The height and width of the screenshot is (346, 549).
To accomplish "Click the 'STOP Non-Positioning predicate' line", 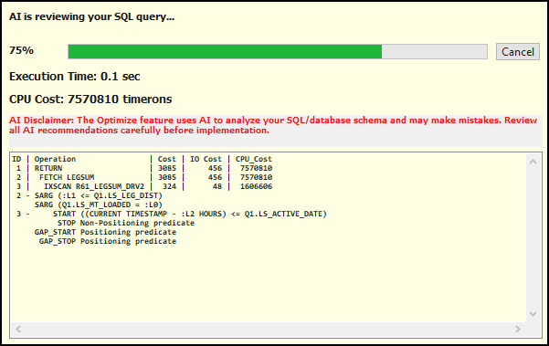I will [x=126, y=223].
